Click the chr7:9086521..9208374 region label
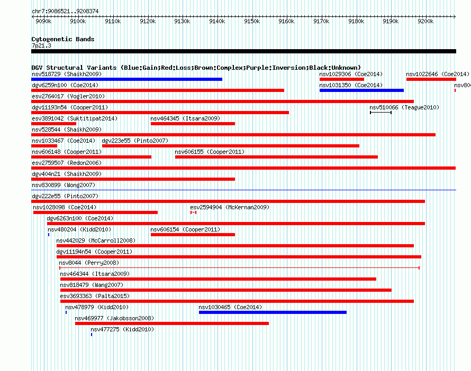 click(x=65, y=11)
